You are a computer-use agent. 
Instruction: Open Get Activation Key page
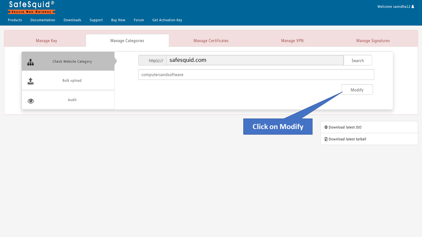167,20
